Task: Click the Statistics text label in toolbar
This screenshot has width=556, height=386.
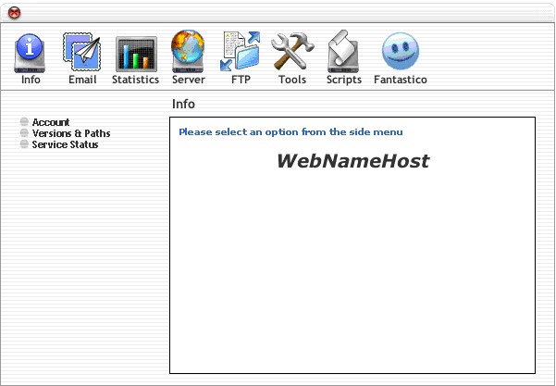Action: click(135, 81)
